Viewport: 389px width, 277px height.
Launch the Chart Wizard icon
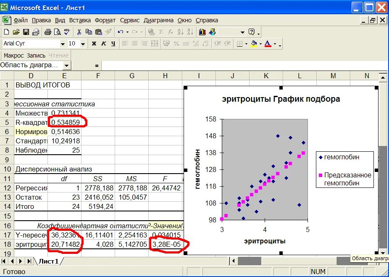pos(202,32)
